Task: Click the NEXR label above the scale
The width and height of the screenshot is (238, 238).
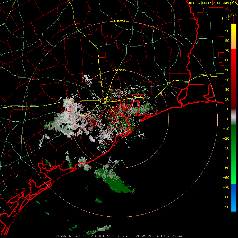Action: pos(232,16)
